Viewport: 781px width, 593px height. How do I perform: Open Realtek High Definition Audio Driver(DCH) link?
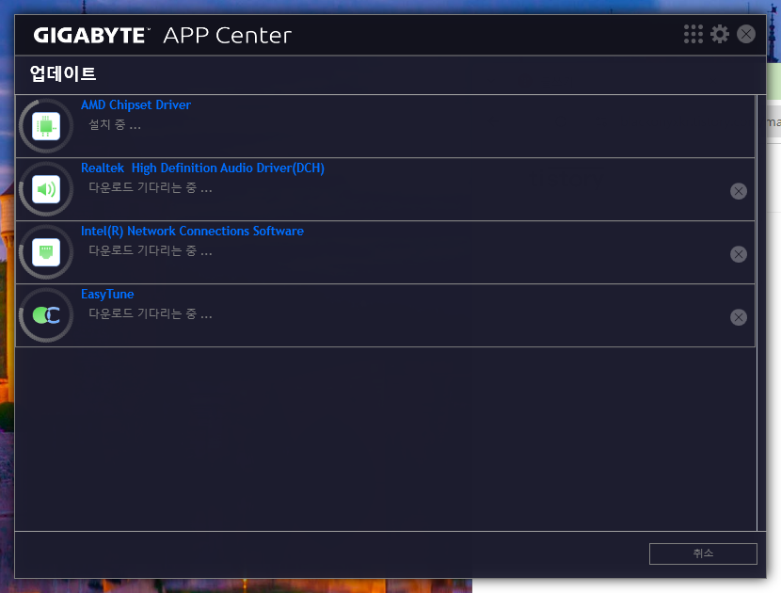pyautogui.click(x=202, y=168)
